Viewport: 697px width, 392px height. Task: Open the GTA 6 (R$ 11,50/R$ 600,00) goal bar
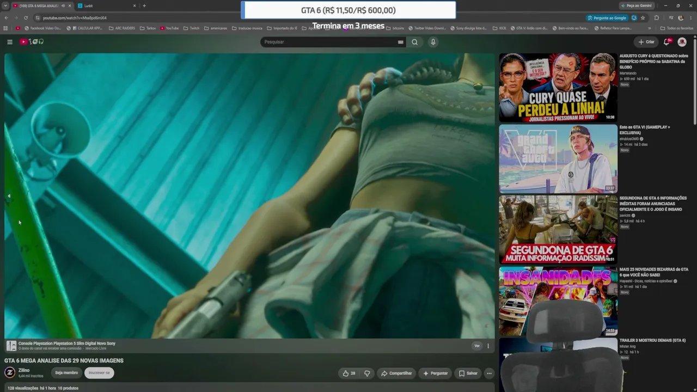pos(348,10)
